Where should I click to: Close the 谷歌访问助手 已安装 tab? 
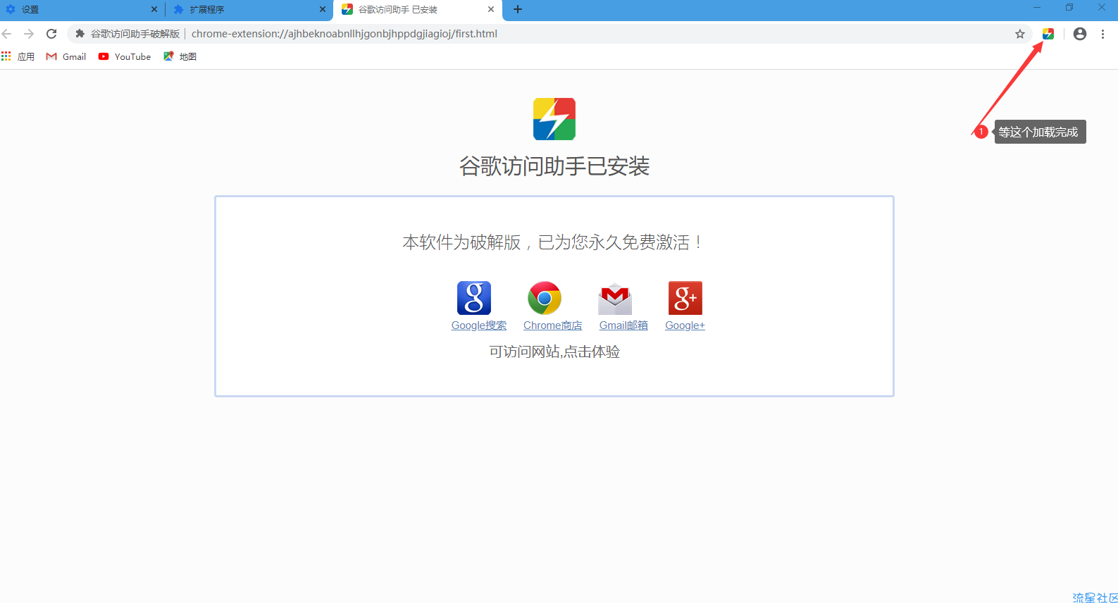coord(491,10)
